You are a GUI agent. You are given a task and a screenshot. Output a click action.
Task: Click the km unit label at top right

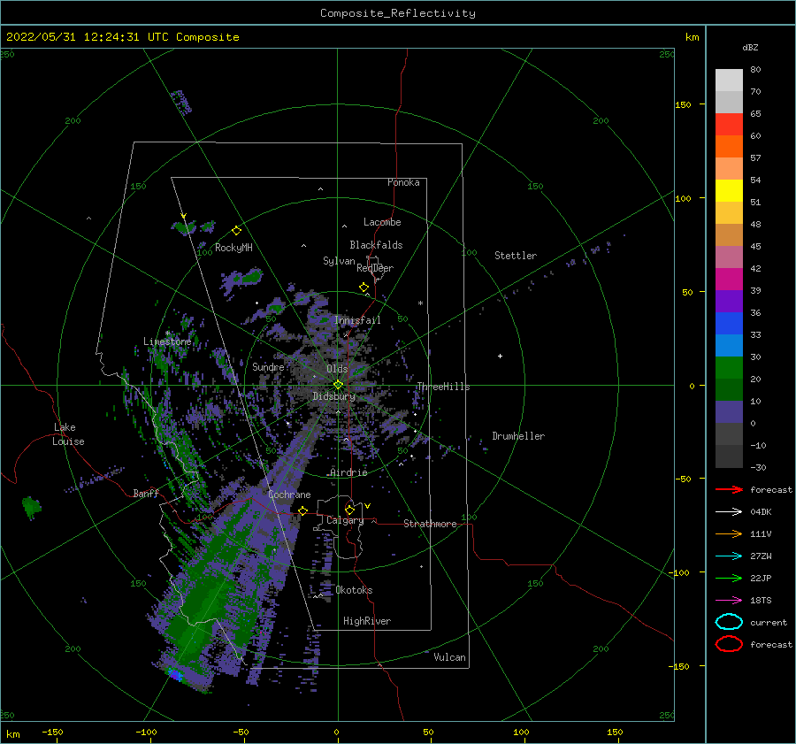692,37
